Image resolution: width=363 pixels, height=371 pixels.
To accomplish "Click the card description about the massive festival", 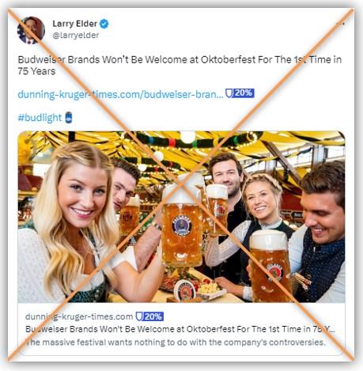I will pyautogui.click(x=176, y=343).
